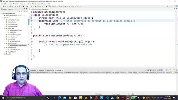Click the Back navigation toolbar arrow
The width and height of the screenshot is (178, 100).
[x=72, y=6]
